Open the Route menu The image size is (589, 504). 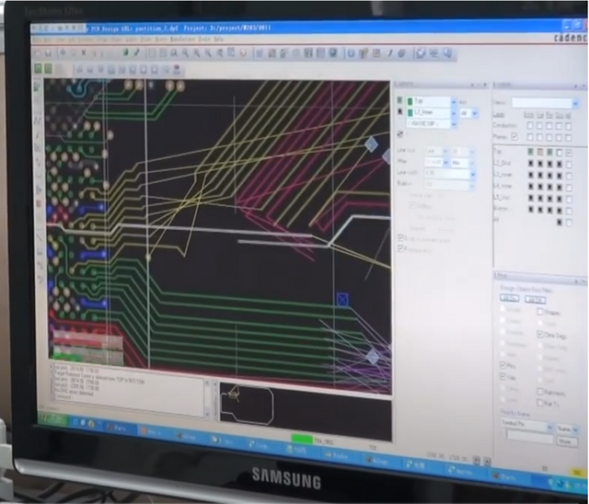pos(161,39)
